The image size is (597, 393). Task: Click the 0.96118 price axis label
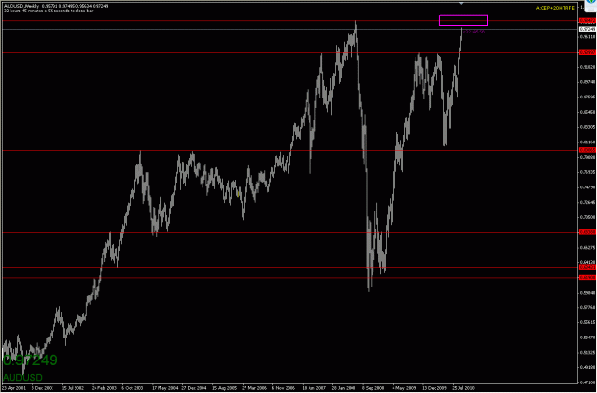(x=587, y=37)
